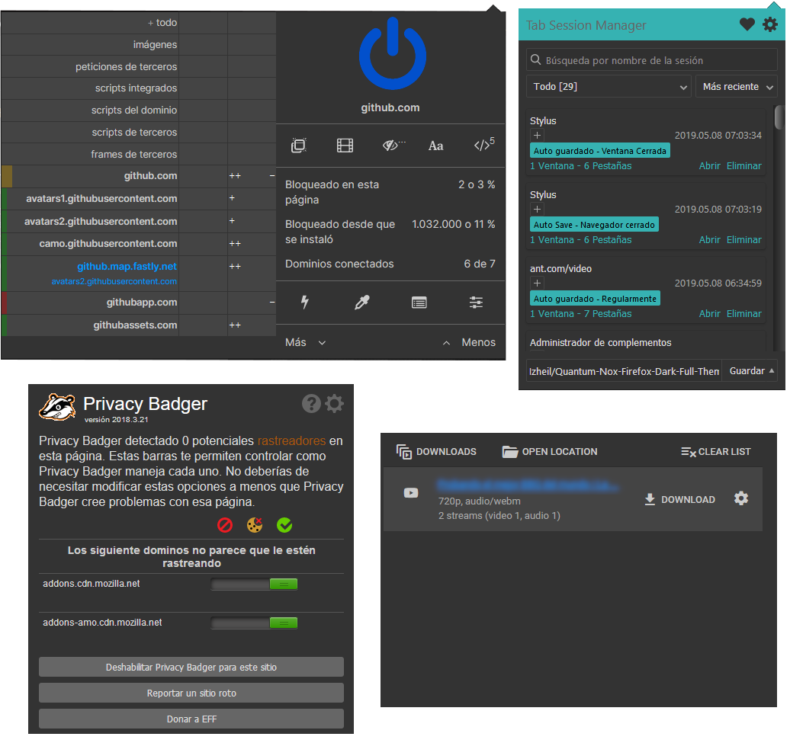The height and width of the screenshot is (743, 790).
Task: Toggle popup blocking icon for github.com
Action: click(x=299, y=146)
